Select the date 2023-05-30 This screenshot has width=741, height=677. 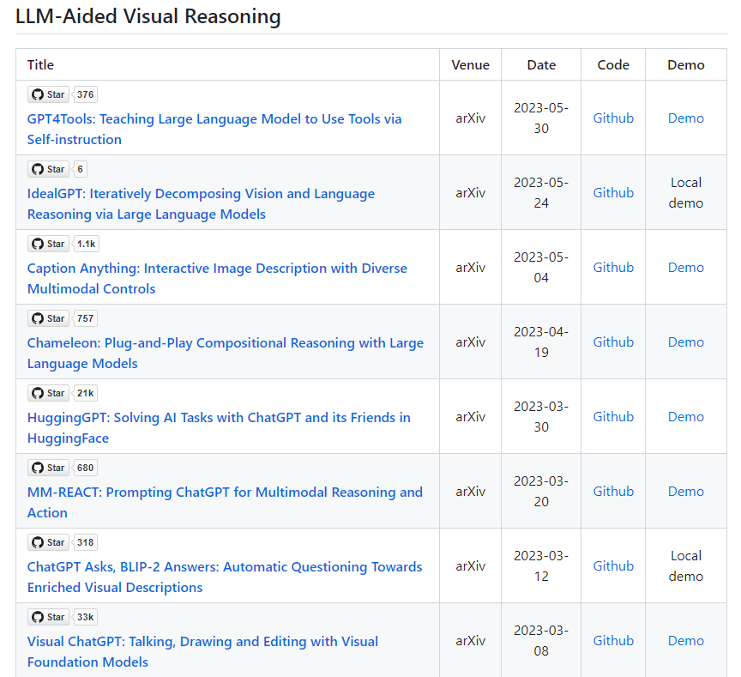(x=541, y=118)
